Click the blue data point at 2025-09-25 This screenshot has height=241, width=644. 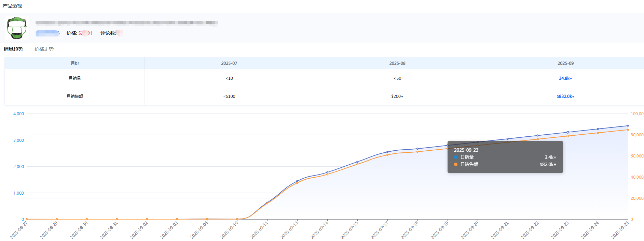click(x=628, y=126)
